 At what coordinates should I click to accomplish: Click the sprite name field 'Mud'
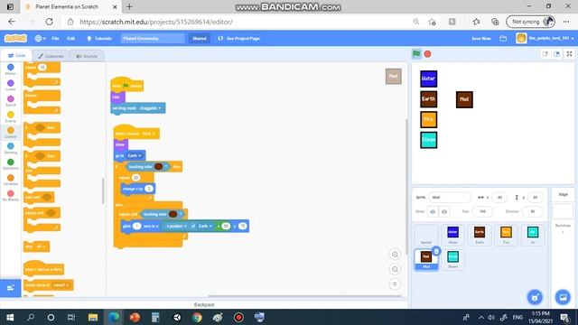450,197
